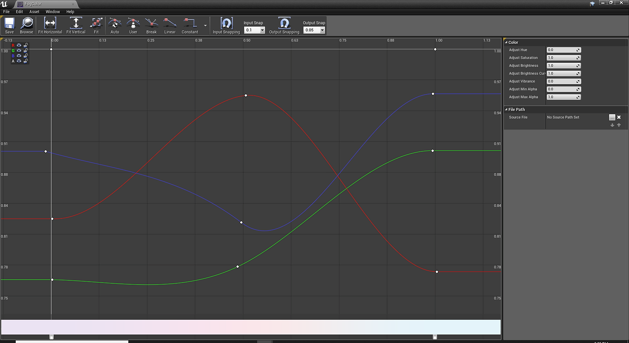The image size is (629, 343).
Task: Fit the curve view horizontally
Action: (50, 26)
